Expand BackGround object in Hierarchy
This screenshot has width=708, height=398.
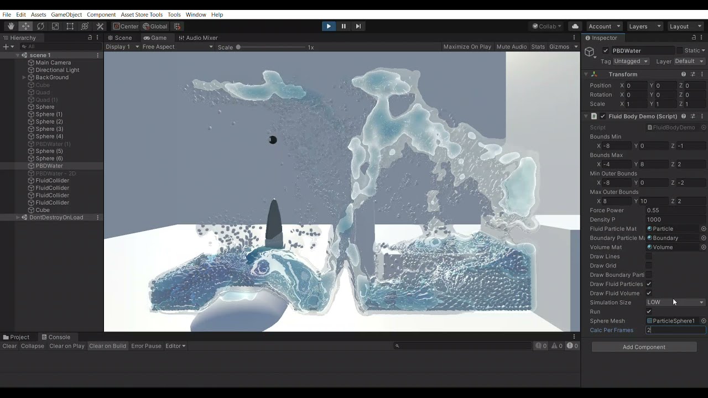pyautogui.click(x=24, y=77)
